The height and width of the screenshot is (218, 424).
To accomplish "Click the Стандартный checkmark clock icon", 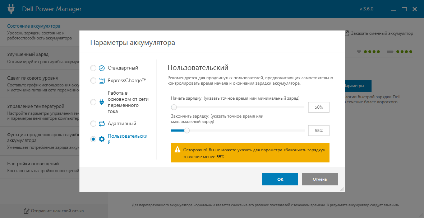I will click(102, 68).
